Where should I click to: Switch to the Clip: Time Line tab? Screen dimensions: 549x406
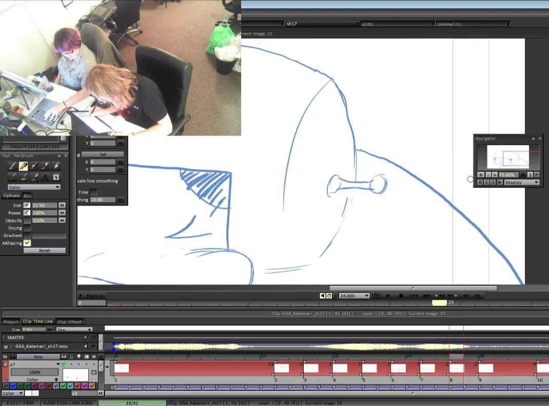[x=38, y=321]
